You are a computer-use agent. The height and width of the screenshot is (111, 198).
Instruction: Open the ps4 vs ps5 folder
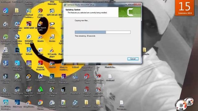pyautogui.click(x=87, y=104)
